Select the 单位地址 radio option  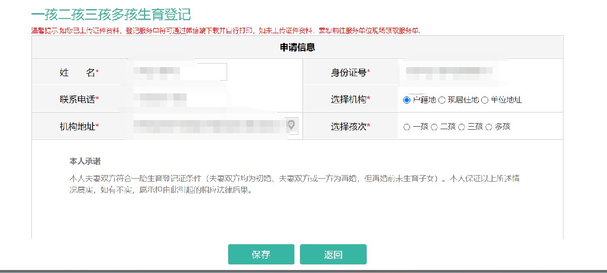tap(485, 100)
